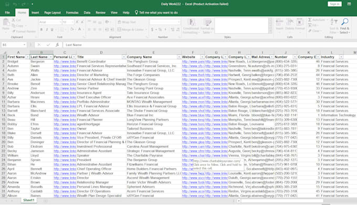357x205 pixels.
Task: Increase font size with the large A icon
Action: [x=77, y=22]
